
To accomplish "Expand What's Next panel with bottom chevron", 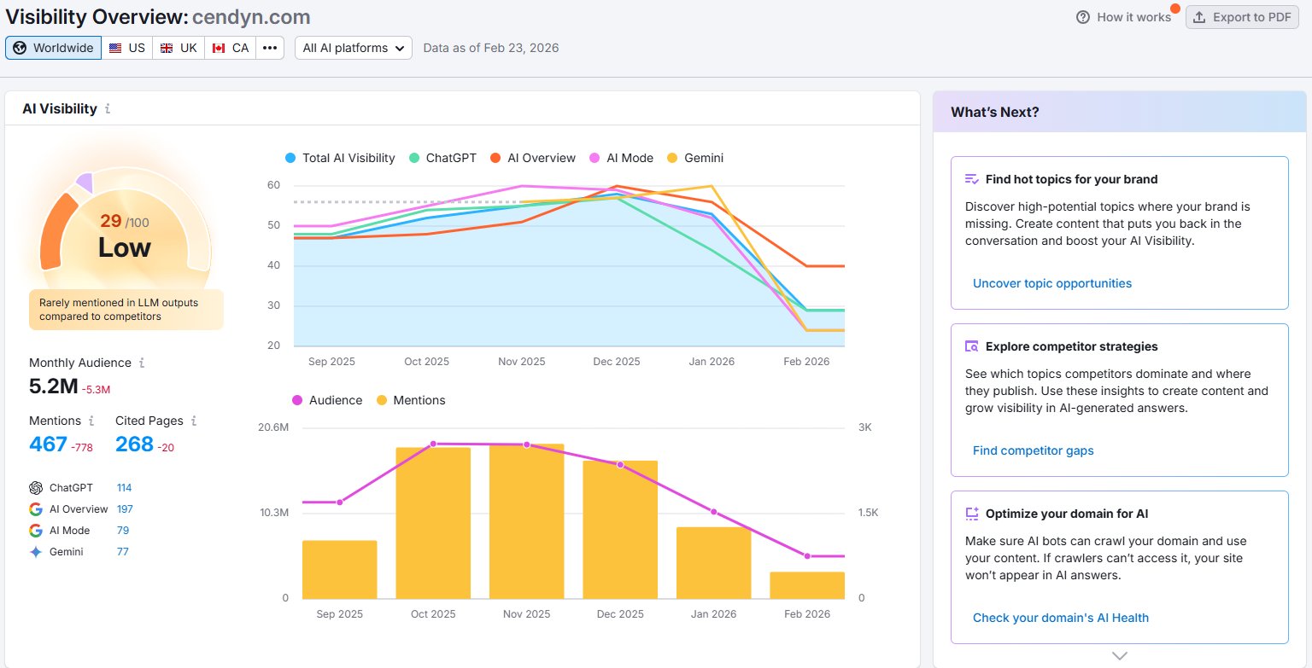I will [1120, 656].
